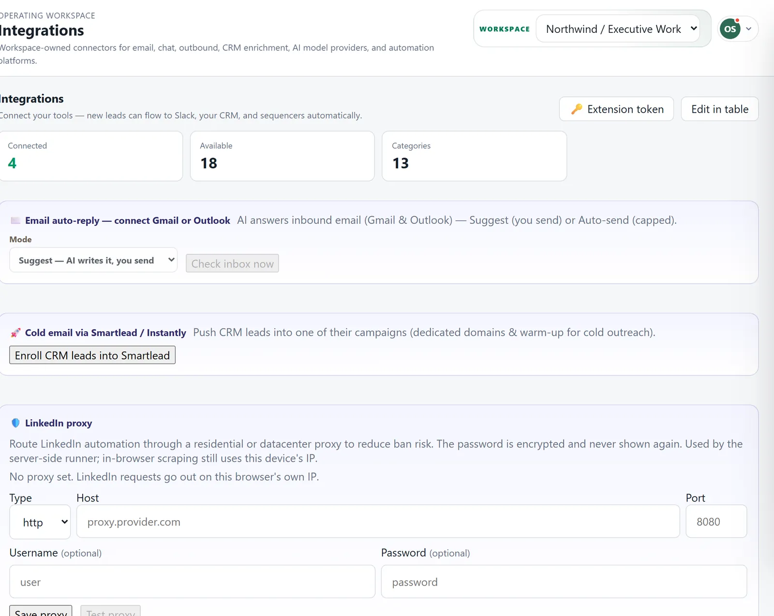774x616 pixels.
Task: Focus the proxy Username field
Action: coord(192,582)
